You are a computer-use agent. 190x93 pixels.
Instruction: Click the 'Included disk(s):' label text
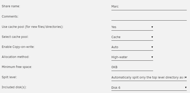click(x=14, y=87)
